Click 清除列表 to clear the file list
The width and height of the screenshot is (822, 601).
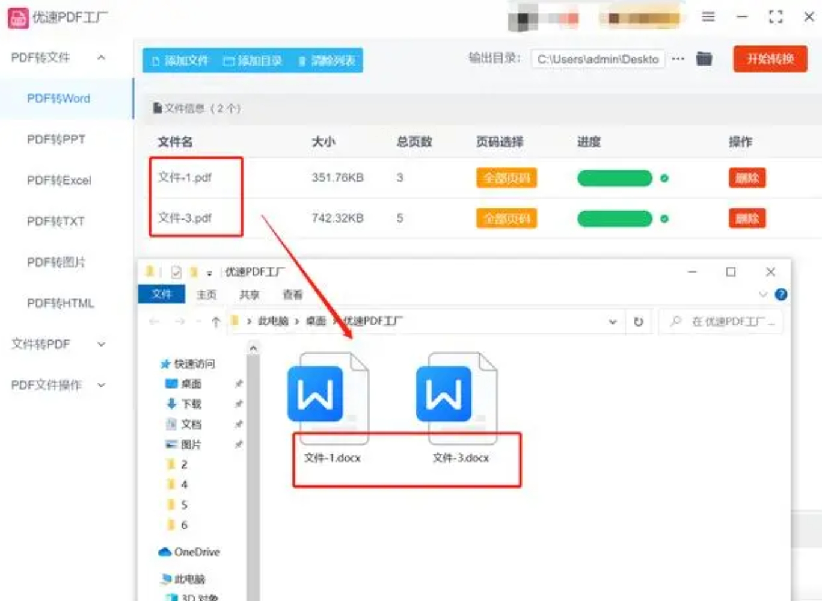(327, 60)
